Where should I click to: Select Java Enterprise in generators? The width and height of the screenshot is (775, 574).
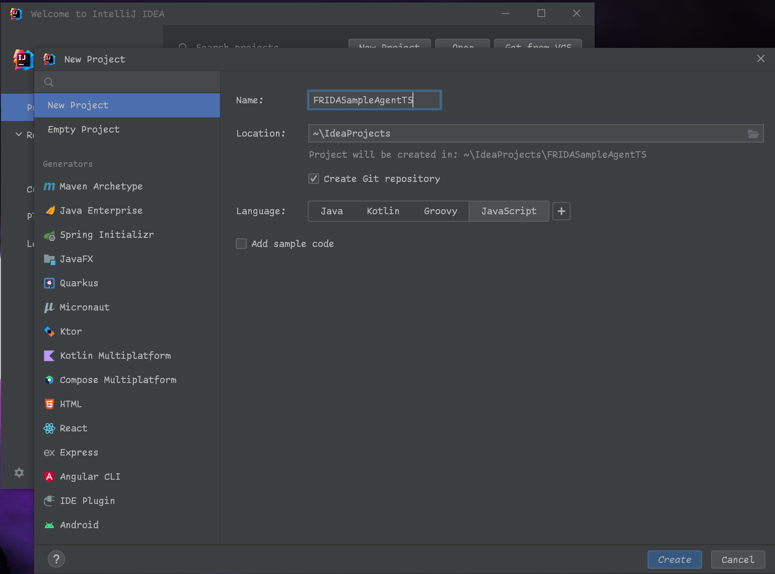(x=127, y=211)
